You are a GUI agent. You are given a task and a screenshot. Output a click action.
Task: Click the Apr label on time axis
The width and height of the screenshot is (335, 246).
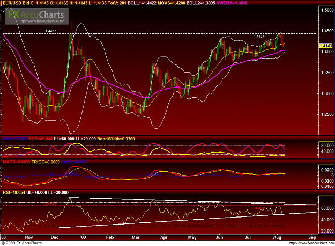coord(164,237)
